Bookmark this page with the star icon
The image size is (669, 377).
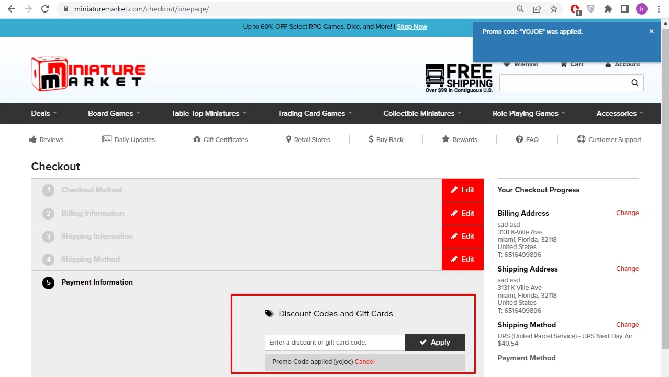click(x=554, y=9)
